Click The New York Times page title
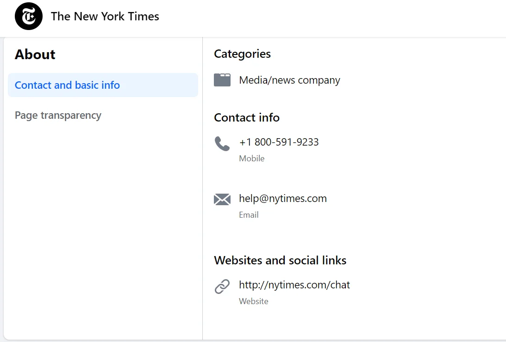Image resolution: width=506 pixels, height=342 pixels. click(105, 16)
